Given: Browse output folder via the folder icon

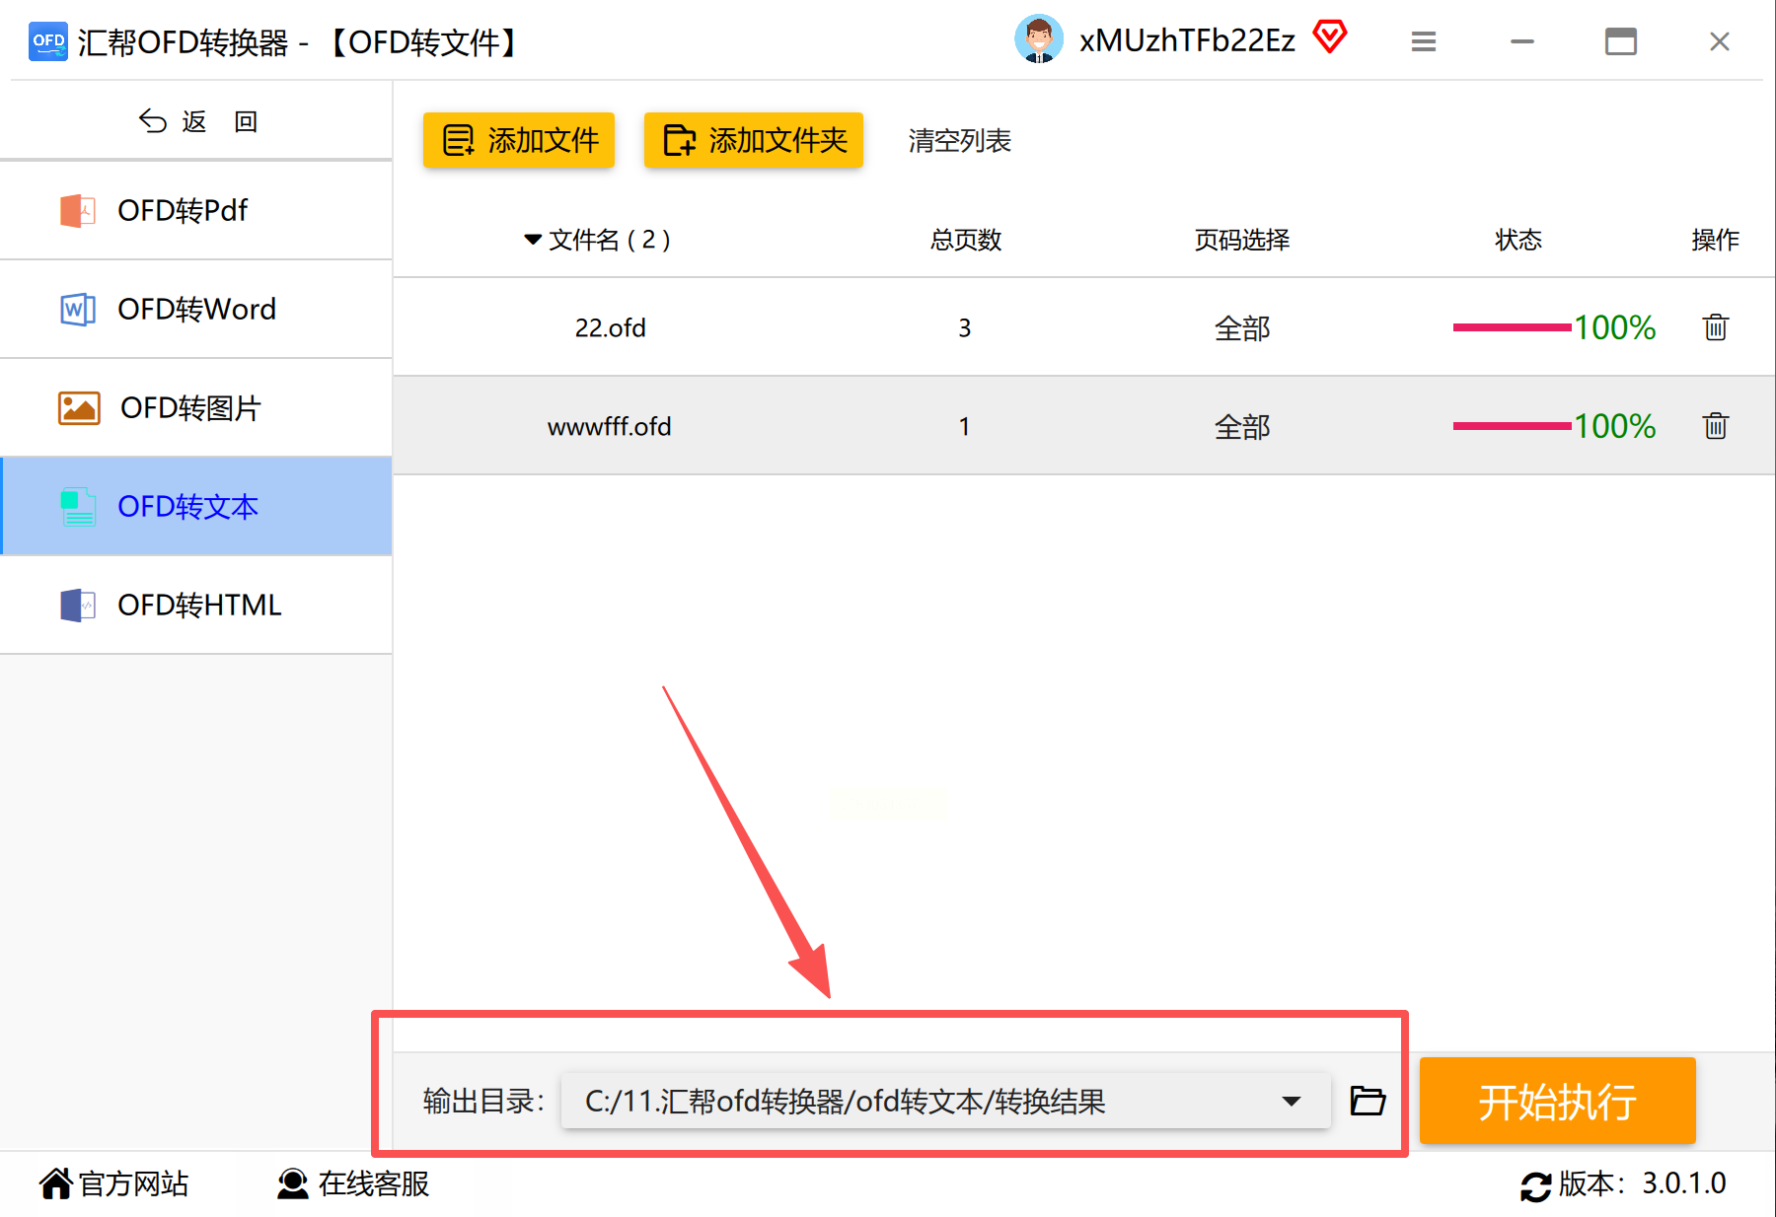Looking at the screenshot, I should pyautogui.click(x=1368, y=1100).
